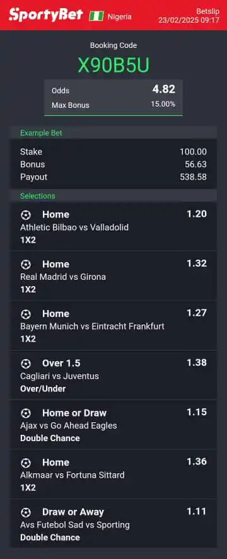Click the 1.11 odds for Avs Futebol Sad
The image size is (227, 559).
pyautogui.click(x=197, y=512)
